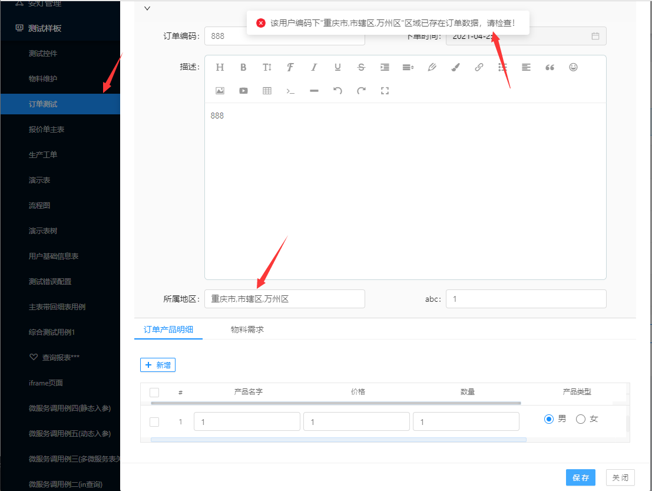Click the heading (H) editor icon
This screenshot has height=491, width=652.
tap(220, 67)
